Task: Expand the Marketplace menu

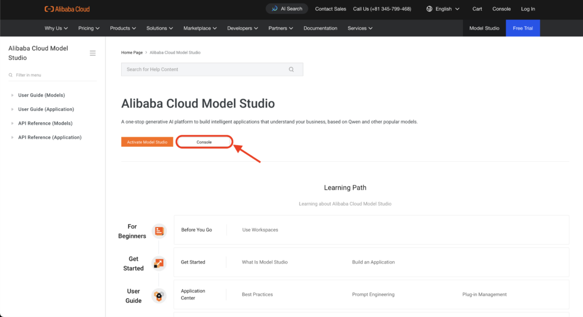Action: click(200, 28)
